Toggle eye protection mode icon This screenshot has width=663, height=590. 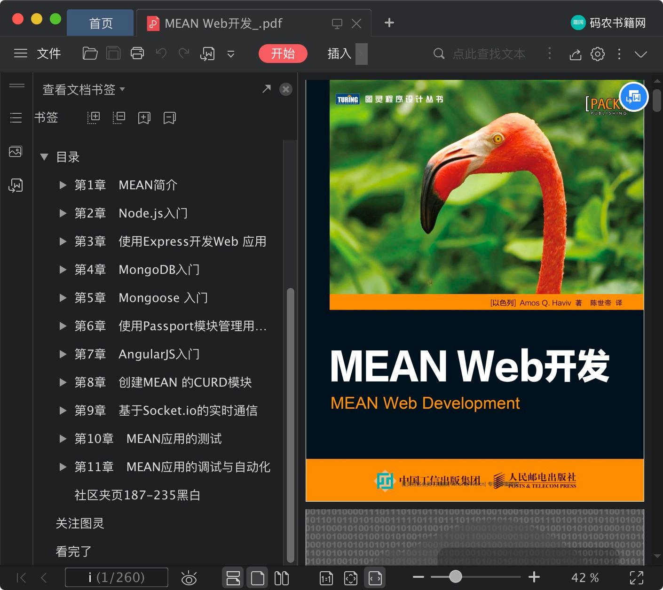click(189, 578)
